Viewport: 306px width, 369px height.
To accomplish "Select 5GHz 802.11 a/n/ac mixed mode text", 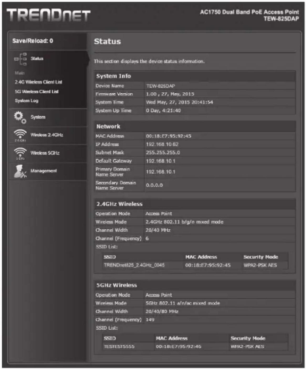I will point(183,303).
